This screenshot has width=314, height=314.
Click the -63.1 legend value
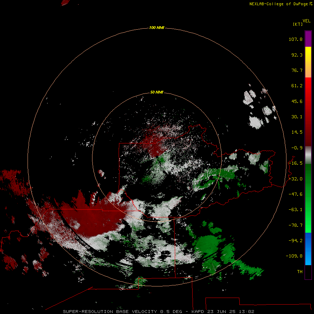pyautogui.click(x=296, y=210)
